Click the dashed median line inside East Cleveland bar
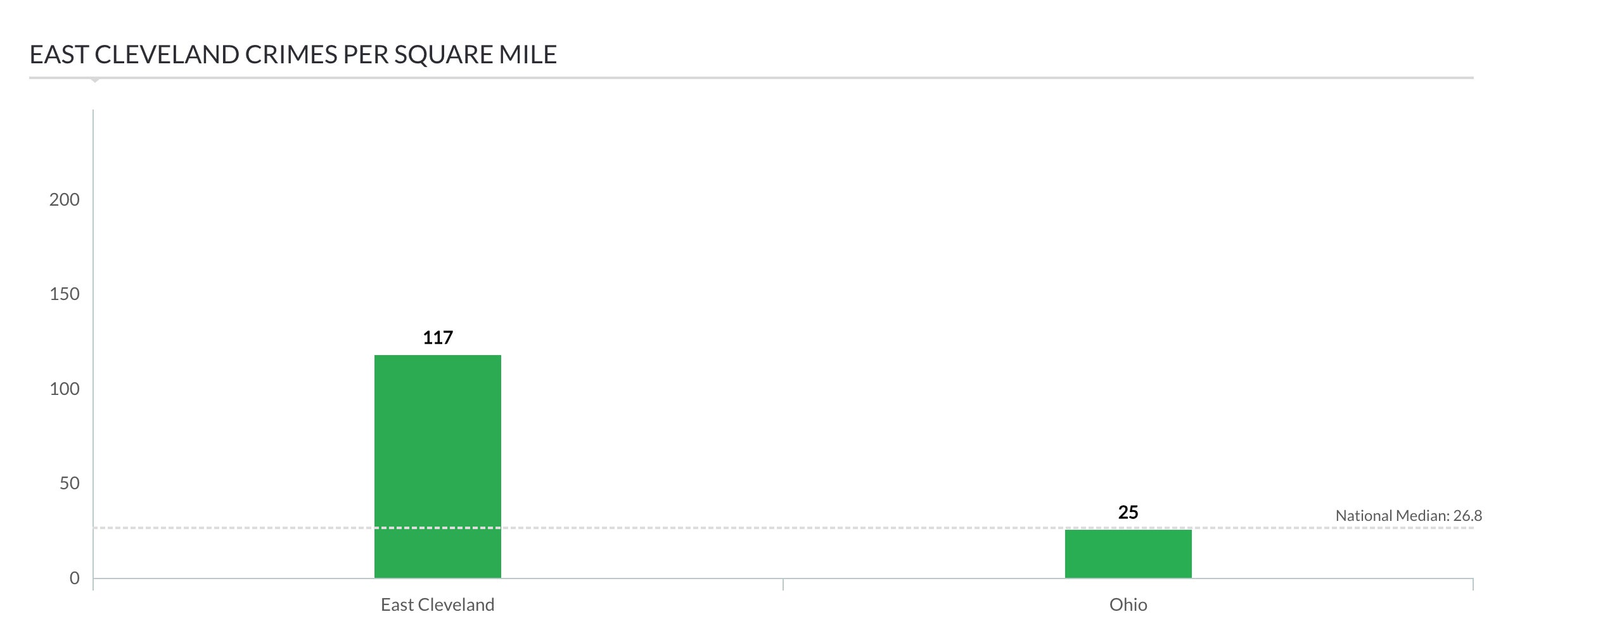Screen dimensions: 1598x638 click(x=437, y=527)
